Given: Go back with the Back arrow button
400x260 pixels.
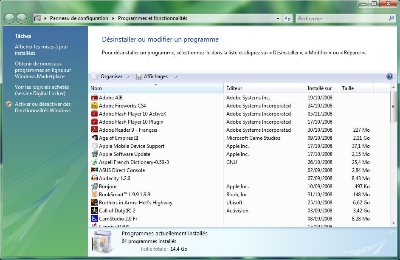Looking at the screenshot, I should click(9, 18).
